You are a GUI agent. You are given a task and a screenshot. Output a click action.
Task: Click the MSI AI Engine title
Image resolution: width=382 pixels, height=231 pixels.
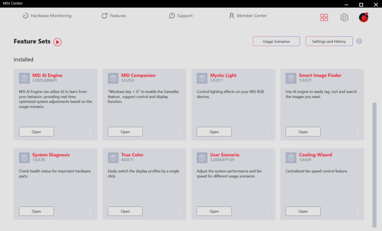[47, 75]
